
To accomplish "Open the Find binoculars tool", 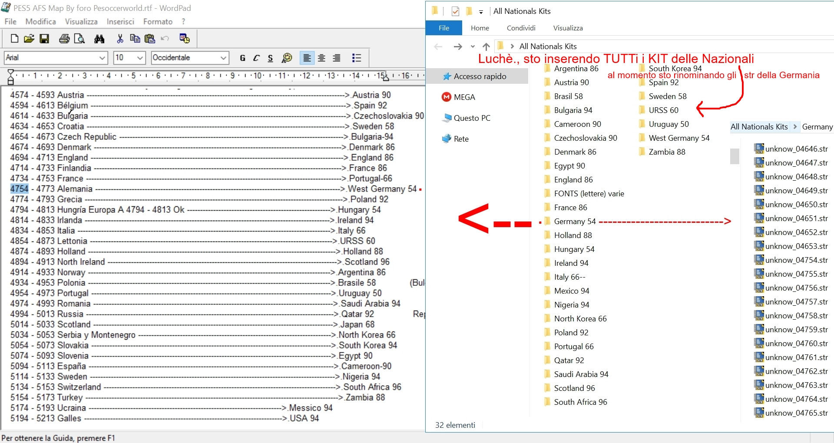I will click(99, 39).
